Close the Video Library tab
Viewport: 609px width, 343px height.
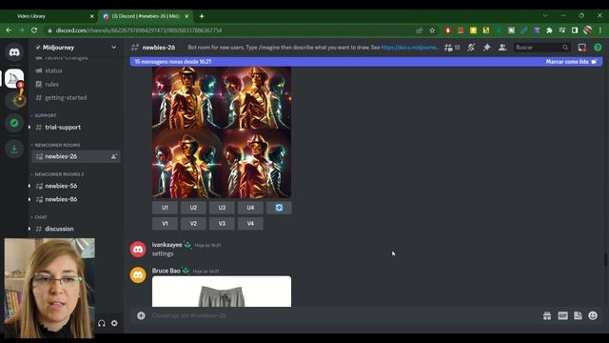click(x=91, y=16)
